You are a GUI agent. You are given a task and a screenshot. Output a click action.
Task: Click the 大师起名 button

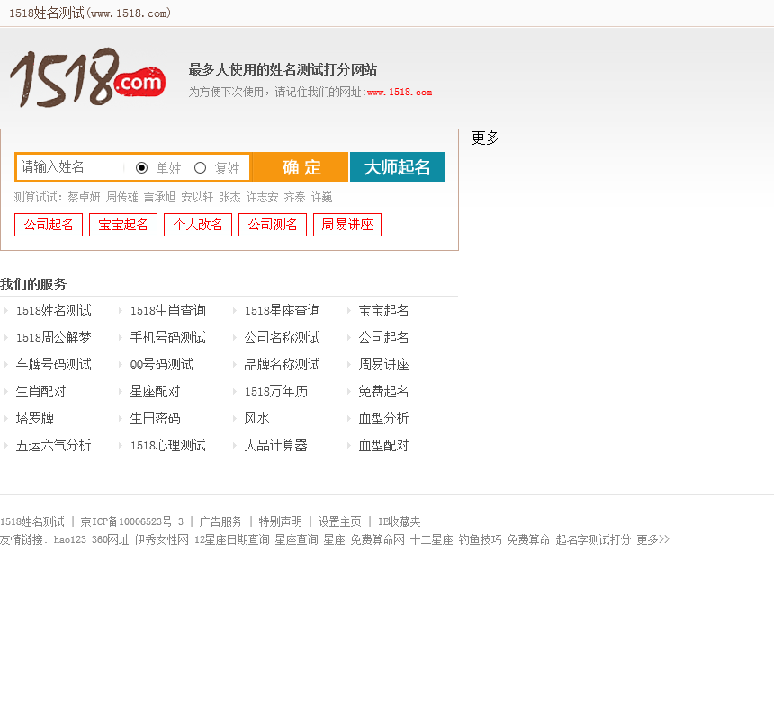pyautogui.click(x=398, y=167)
